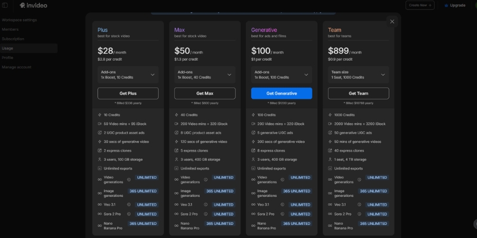Click the Plus plan Unlimited exports icon
The width and height of the screenshot is (477, 238).
tap(100, 168)
